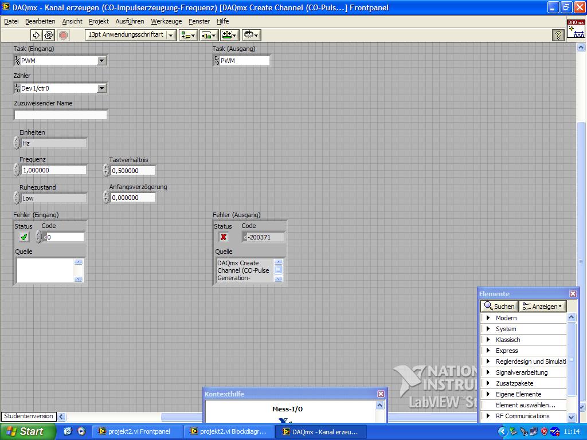
Task: Open the Werkzeuge menu
Action: [166, 21]
